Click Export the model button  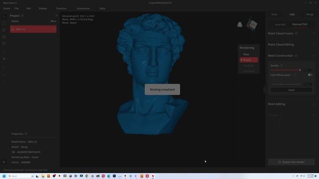291,162
